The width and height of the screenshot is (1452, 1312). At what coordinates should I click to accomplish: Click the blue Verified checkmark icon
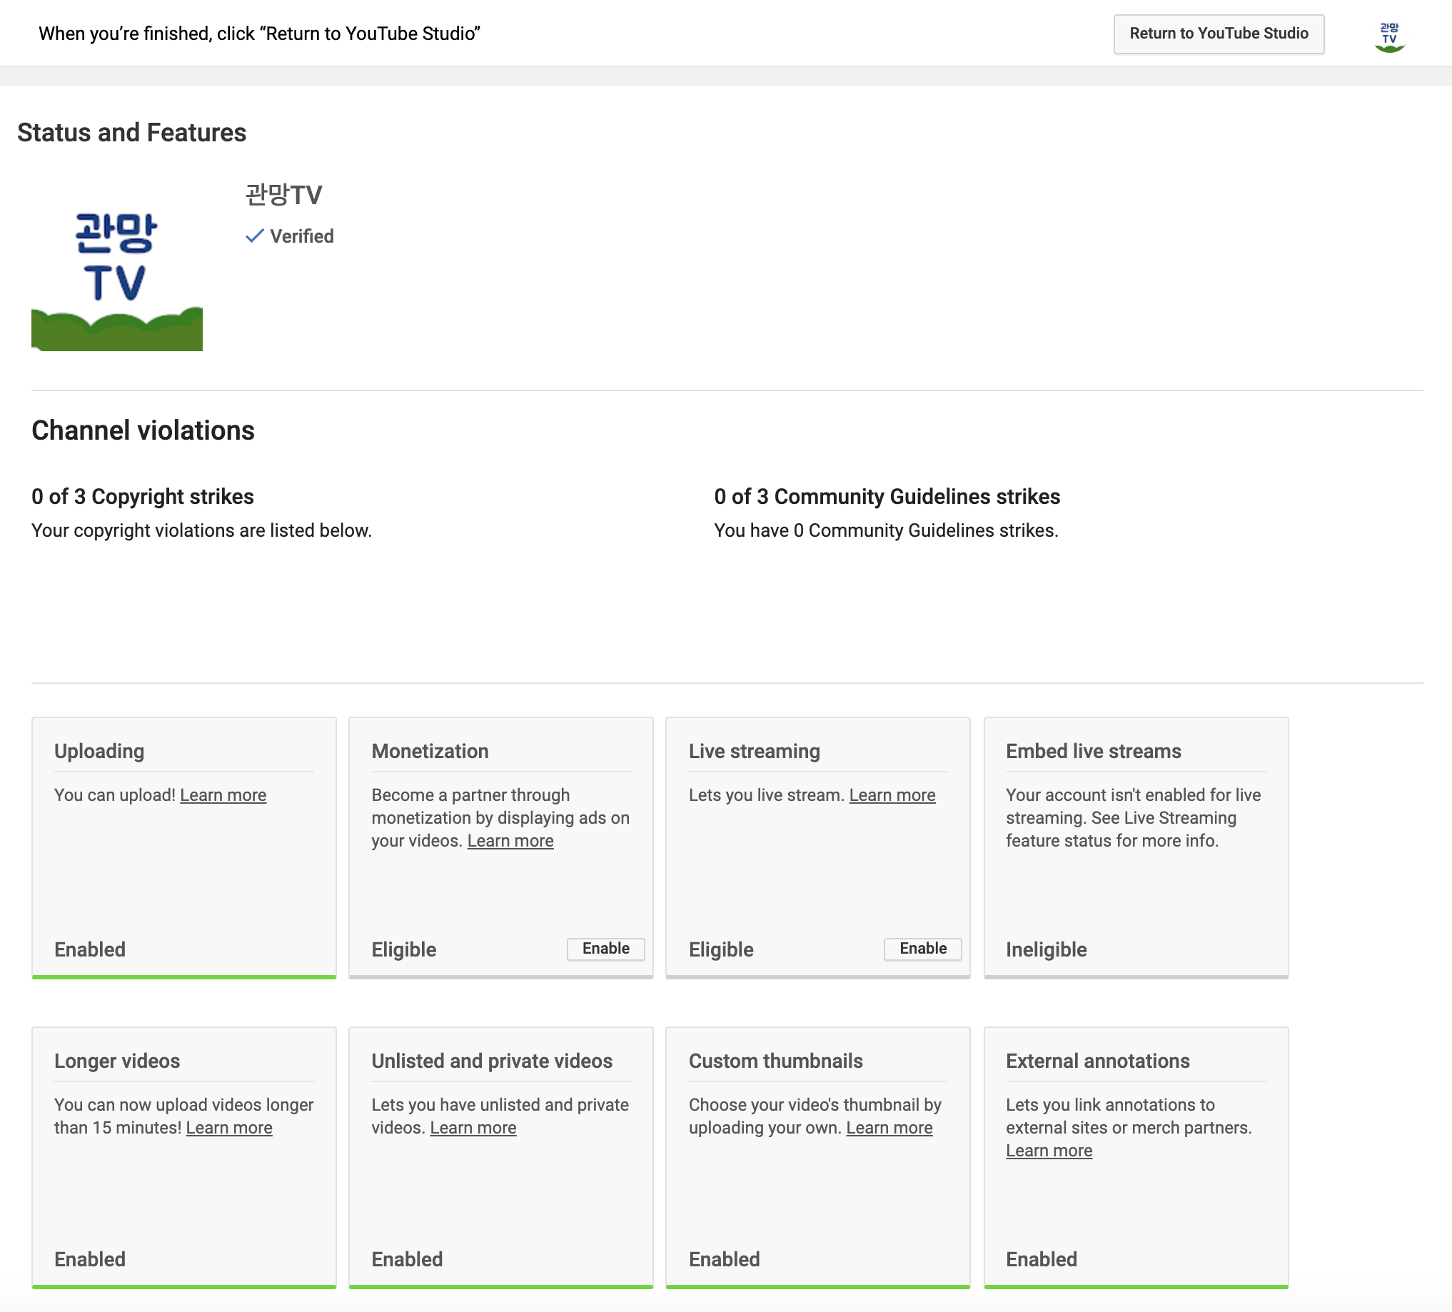tap(254, 236)
